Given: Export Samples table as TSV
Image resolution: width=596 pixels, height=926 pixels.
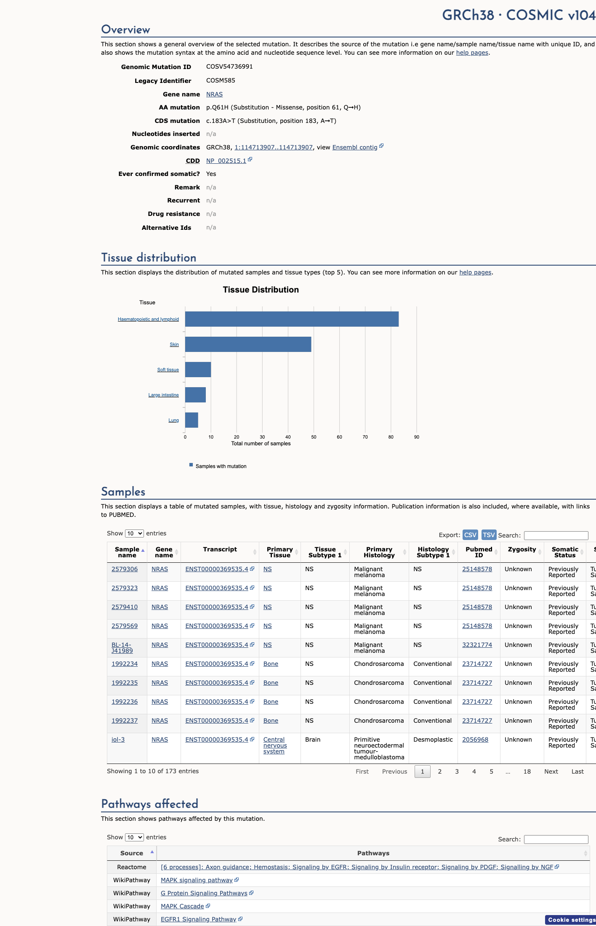Looking at the screenshot, I should (489, 535).
